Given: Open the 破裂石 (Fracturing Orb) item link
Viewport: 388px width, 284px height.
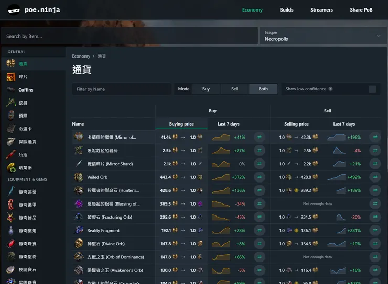Looking at the screenshot, I should coord(110,217).
